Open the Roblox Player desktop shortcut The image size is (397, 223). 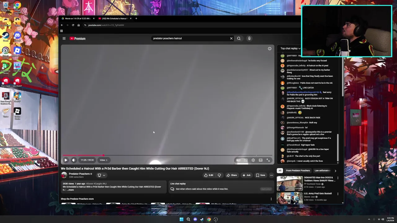point(17,52)
